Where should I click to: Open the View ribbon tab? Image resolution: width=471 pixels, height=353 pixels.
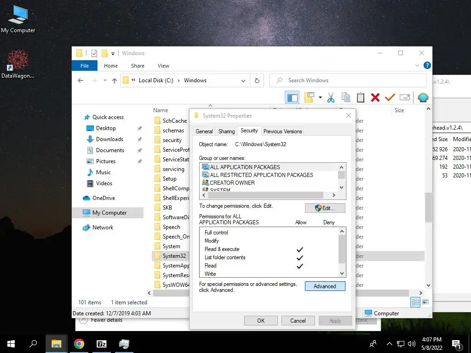click(x=163, y=66)
